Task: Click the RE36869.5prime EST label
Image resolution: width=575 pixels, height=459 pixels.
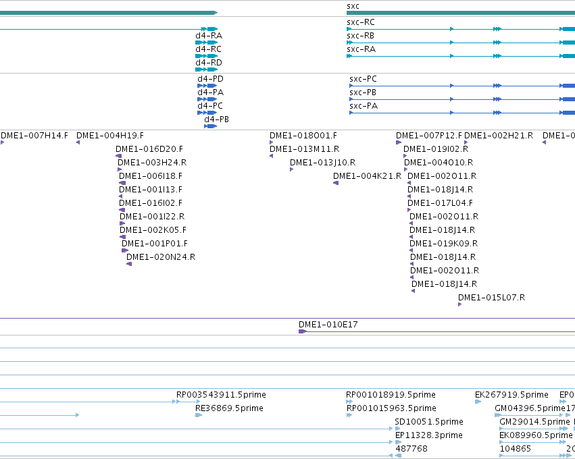Action: point(229,409)
